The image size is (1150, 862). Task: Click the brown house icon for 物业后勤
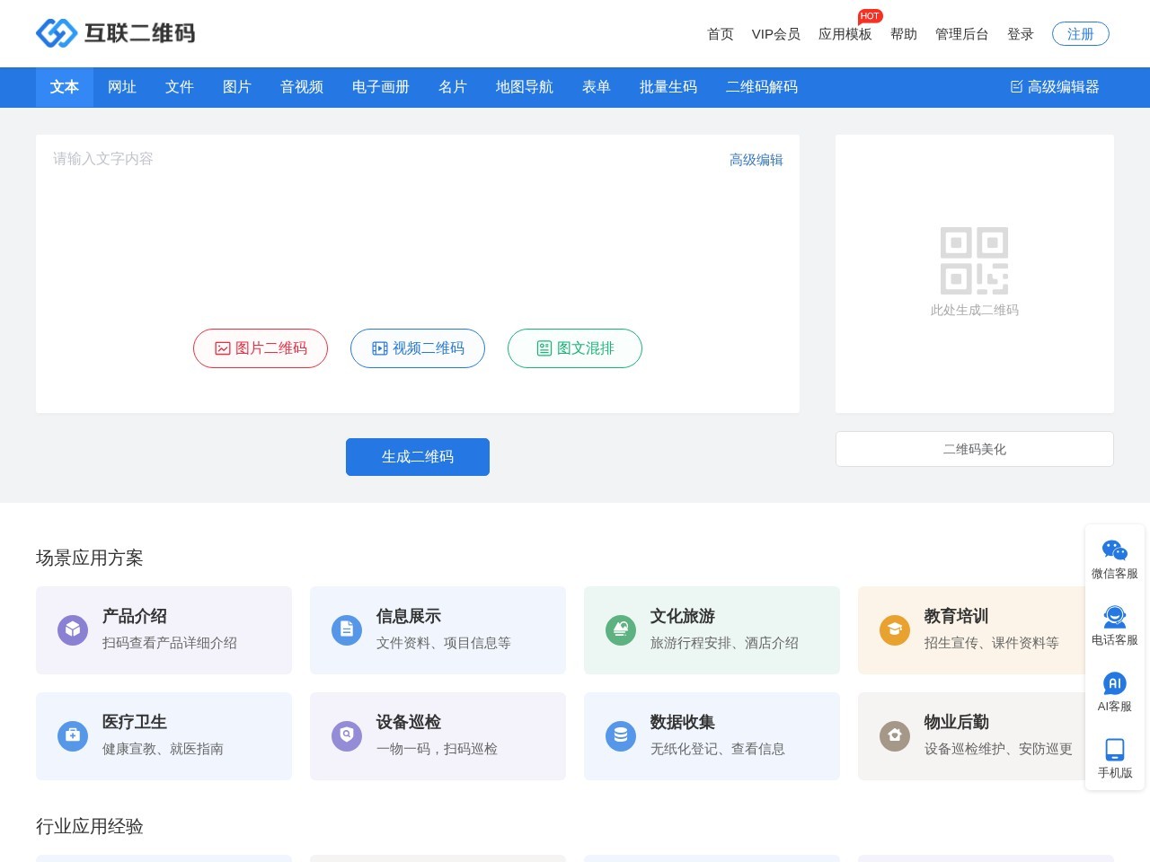895,736
